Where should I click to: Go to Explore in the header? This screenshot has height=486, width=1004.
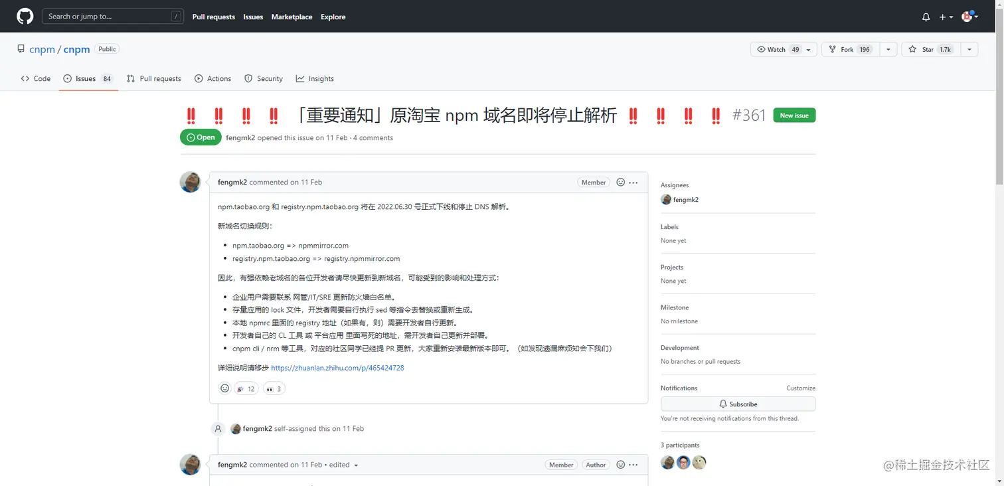tap(333, 17)
